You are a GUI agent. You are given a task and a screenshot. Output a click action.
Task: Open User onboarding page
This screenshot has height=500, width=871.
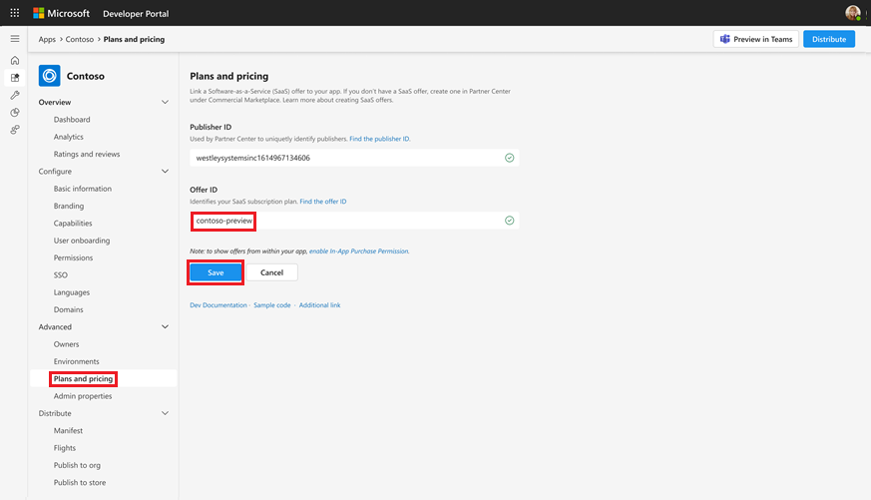click(82, 240)
